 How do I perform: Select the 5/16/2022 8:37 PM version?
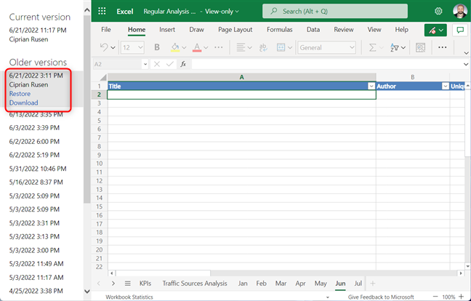point(36,182)
